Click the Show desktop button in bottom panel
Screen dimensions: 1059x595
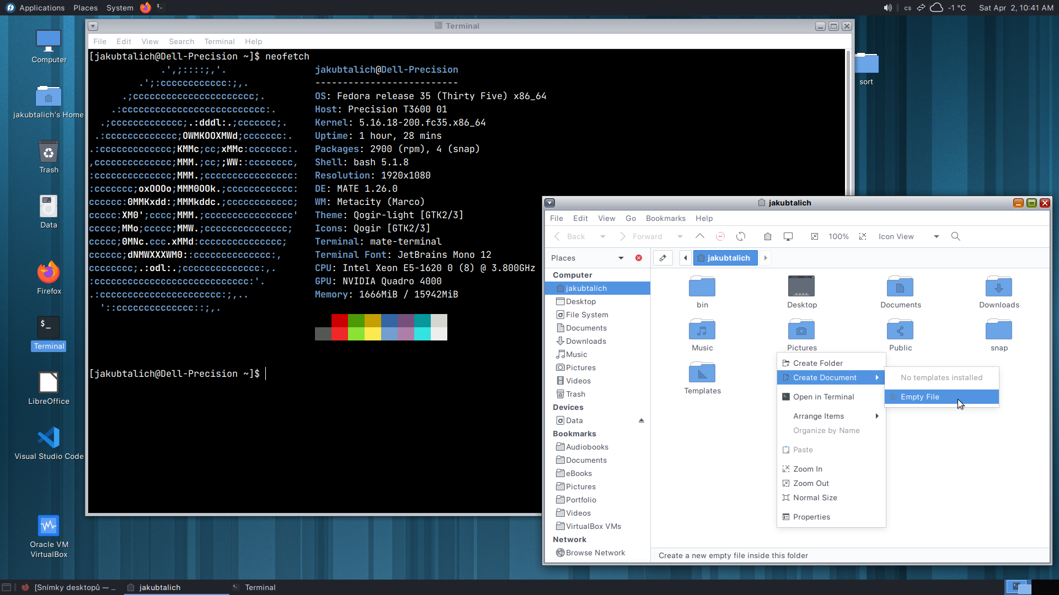[6, 587]
